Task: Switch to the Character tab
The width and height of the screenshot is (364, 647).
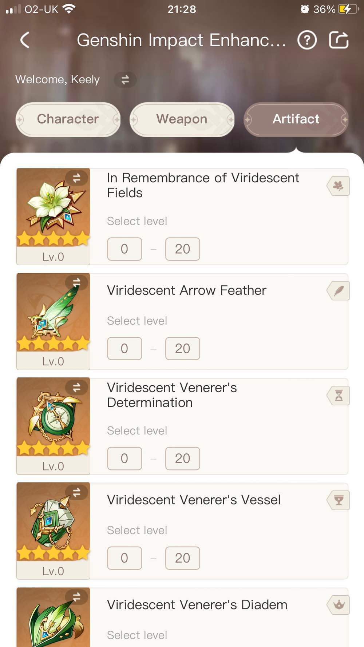Action: pos(68,119)
